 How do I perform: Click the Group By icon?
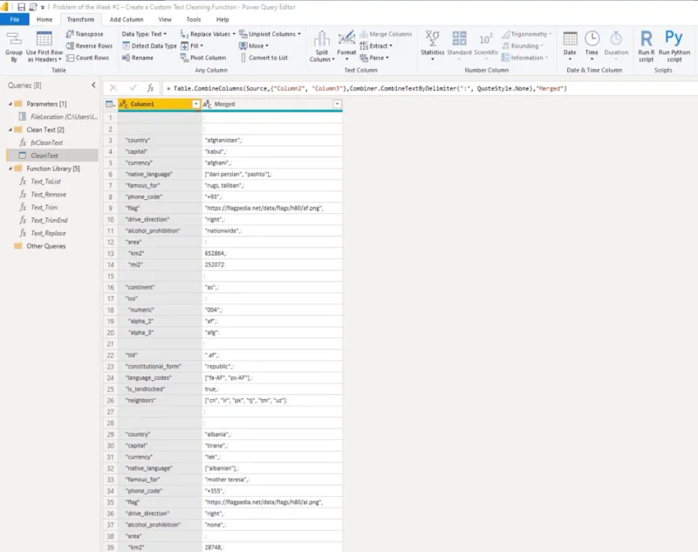(14, 46)
